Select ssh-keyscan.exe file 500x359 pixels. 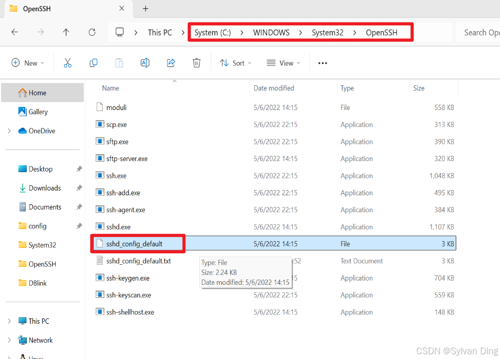coord(129,295)
